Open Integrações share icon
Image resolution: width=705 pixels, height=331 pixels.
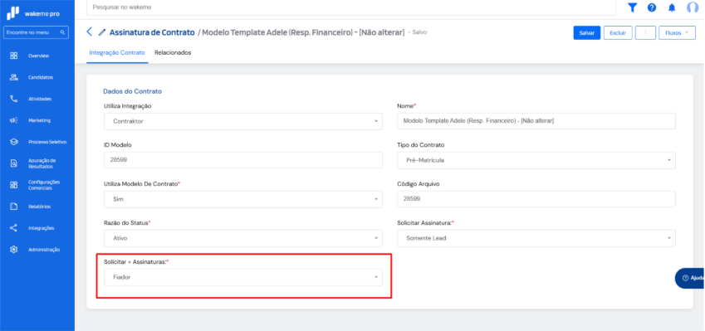tap(14, 228)
